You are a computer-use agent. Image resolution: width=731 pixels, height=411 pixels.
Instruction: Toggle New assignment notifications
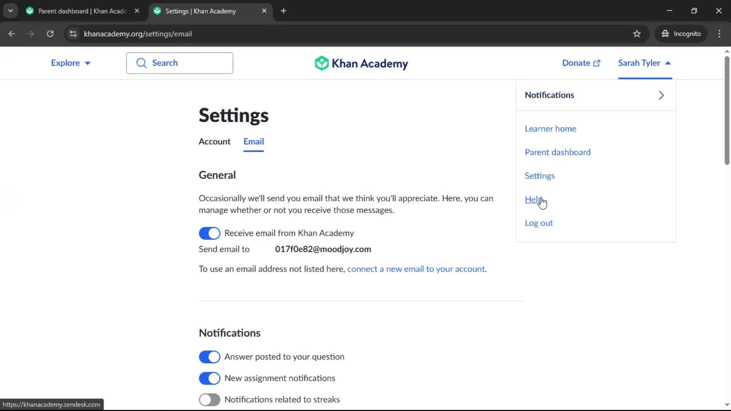pos(209,378)
